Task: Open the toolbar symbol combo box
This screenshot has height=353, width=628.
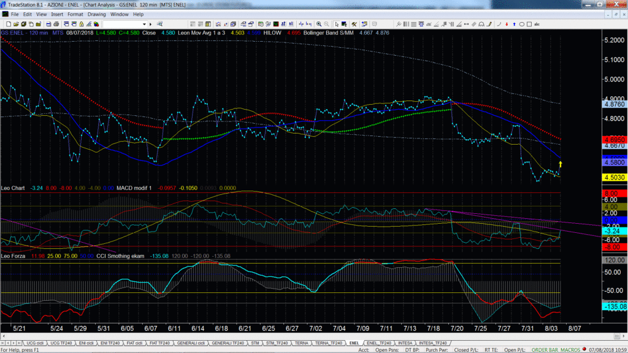Action: click(x=125, y=24)
